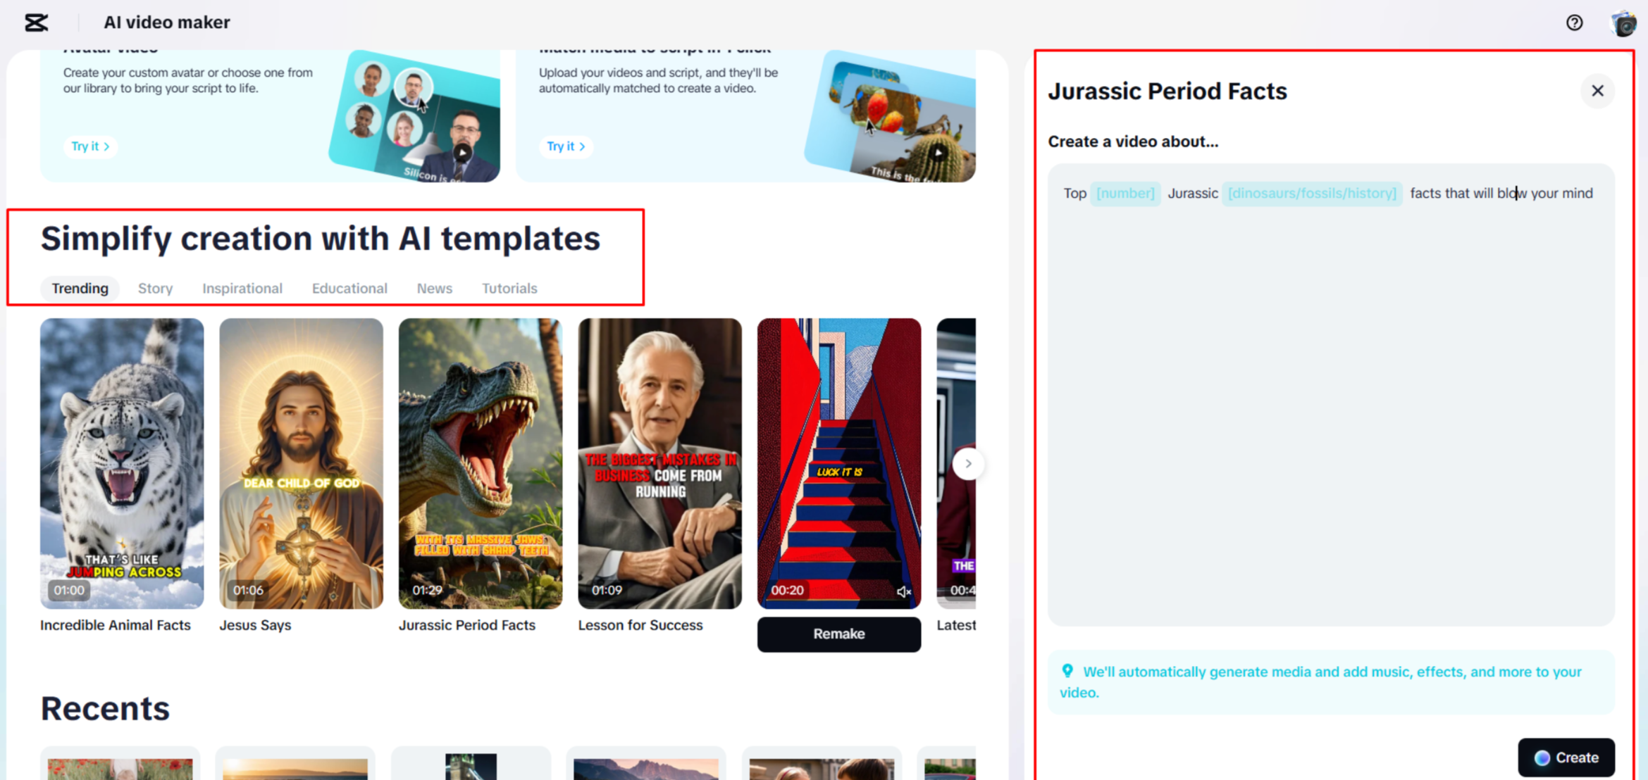Click Try it under Match media
This screenshot has width=1648, height=780.
(x=566, y=146)
